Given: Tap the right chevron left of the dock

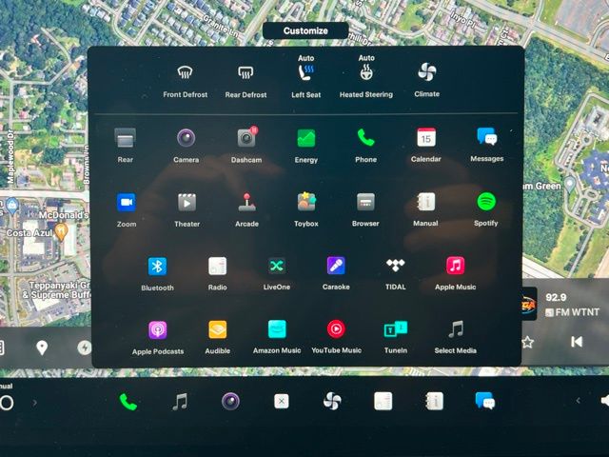Looking at the screenshot, I should click(34, 403).
